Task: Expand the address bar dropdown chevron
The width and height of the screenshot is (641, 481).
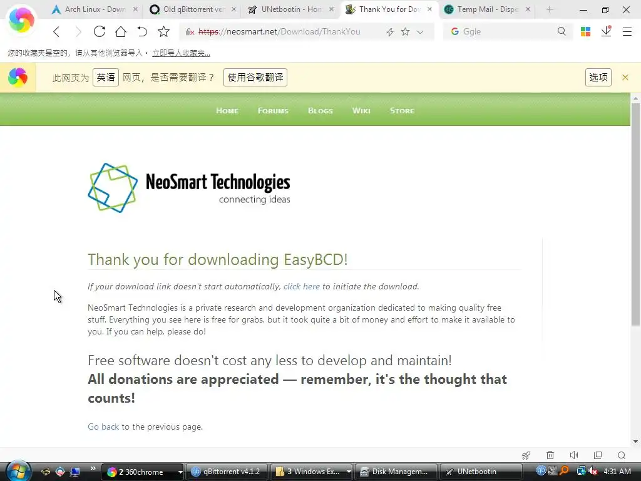Action: tap(420, 32)
